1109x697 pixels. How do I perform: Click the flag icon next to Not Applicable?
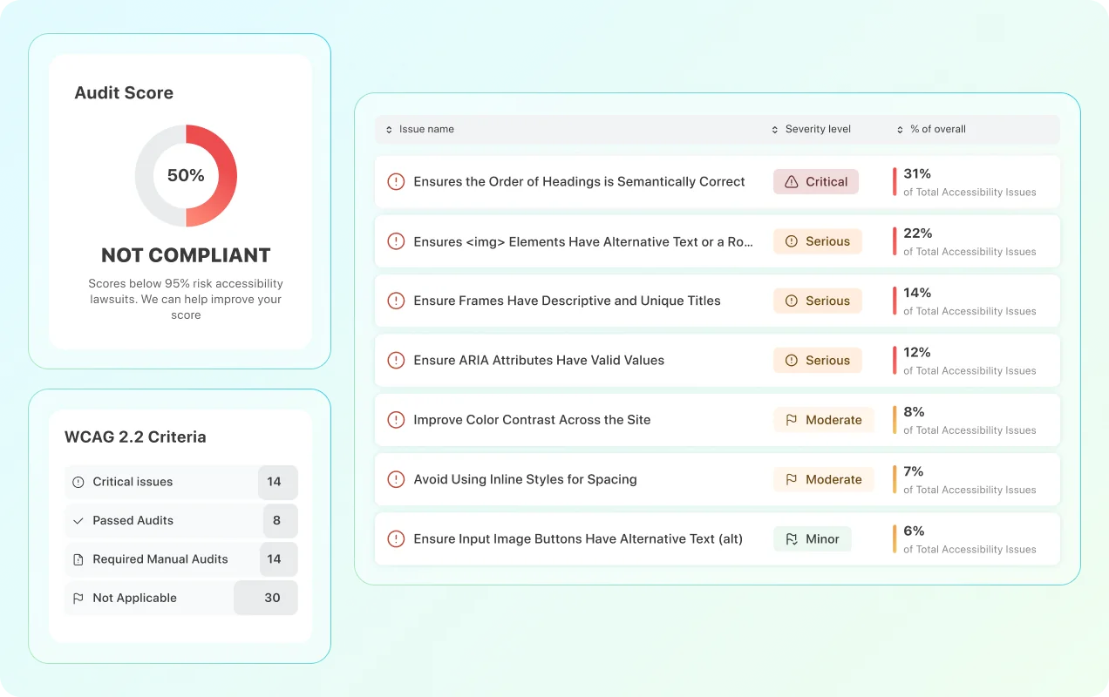pyautogui.click(x=78, y=598)
